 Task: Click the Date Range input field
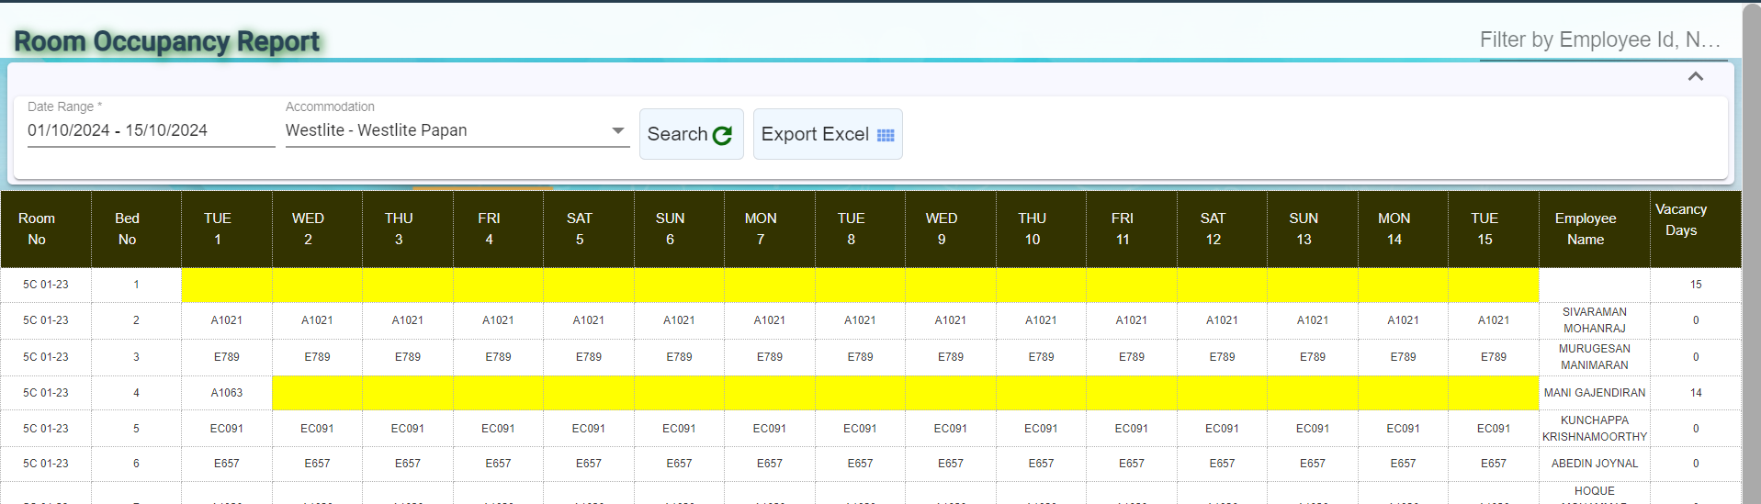[150, 130]
